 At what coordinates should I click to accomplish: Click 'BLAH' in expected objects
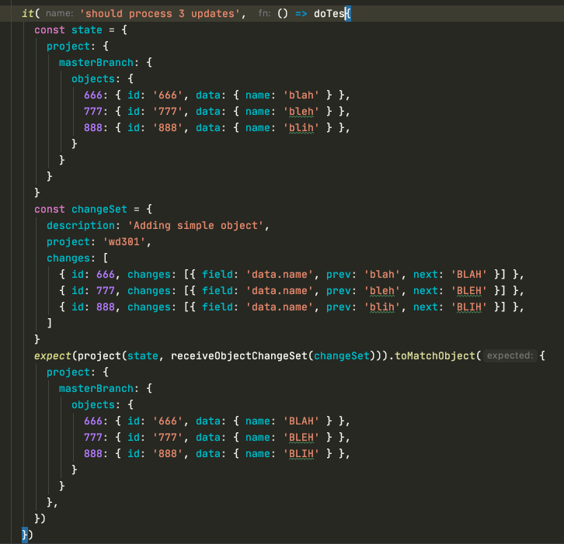(x=301, y=421)
